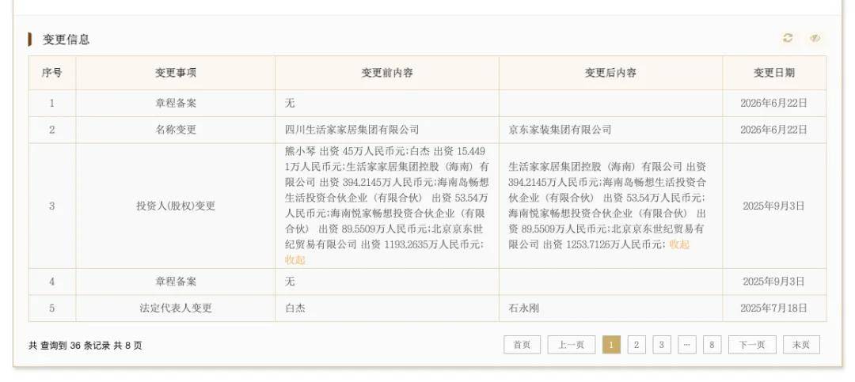Viewport: 855px width, 382px height.
Task: Click 章程备案 in row 1
Action: (x=176, y=103)
